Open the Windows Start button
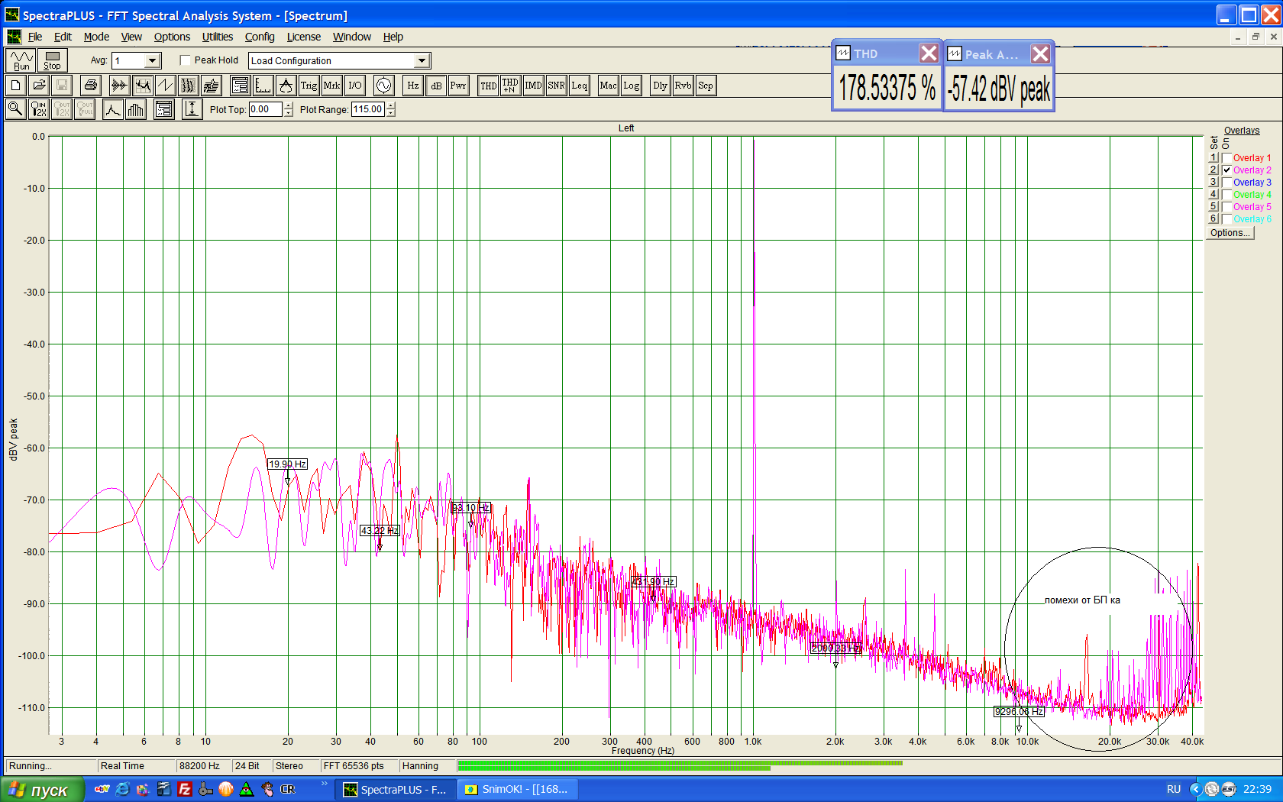Image resolution: width=1283 pixels, height=802 pixels. [42, 790]
